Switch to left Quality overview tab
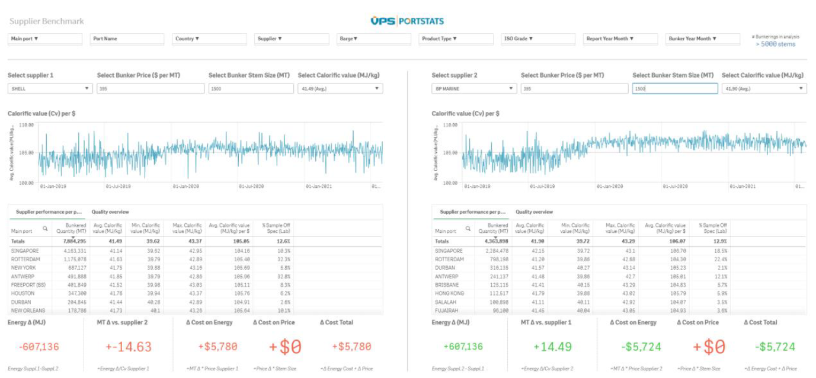 (x=110, y=212)
